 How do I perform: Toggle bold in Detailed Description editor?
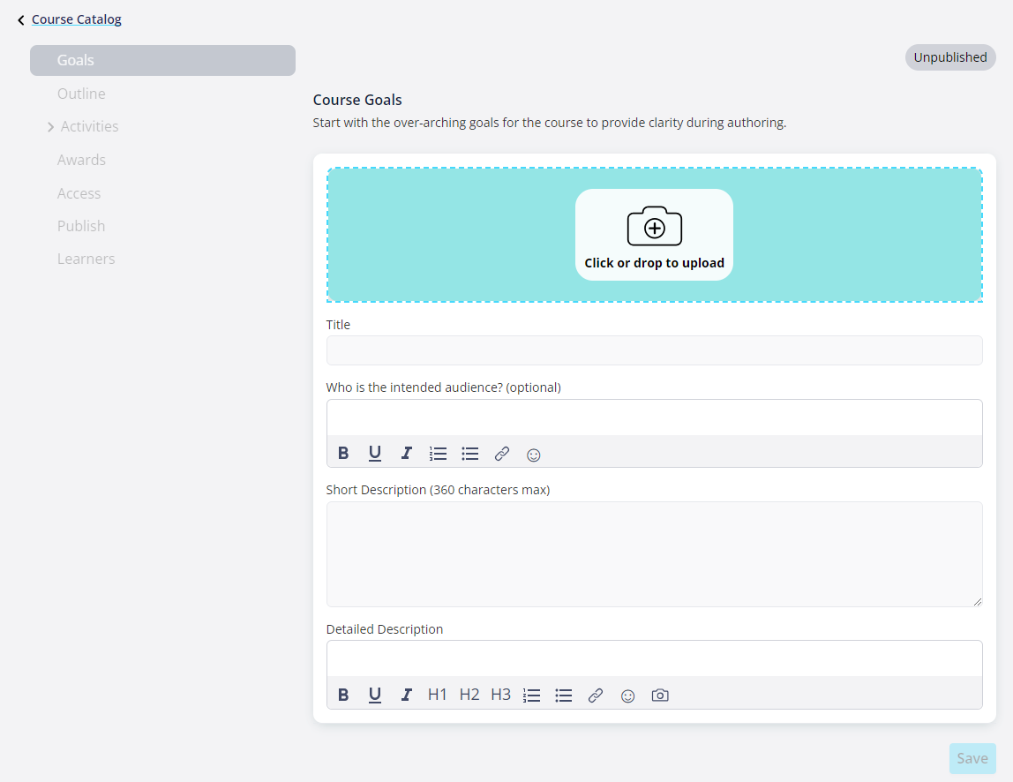pyautogui.click(x=343, y=695)
